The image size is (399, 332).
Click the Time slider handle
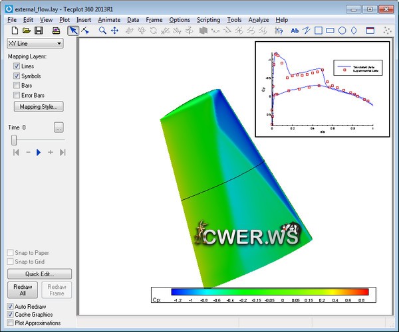pos(13,140)
